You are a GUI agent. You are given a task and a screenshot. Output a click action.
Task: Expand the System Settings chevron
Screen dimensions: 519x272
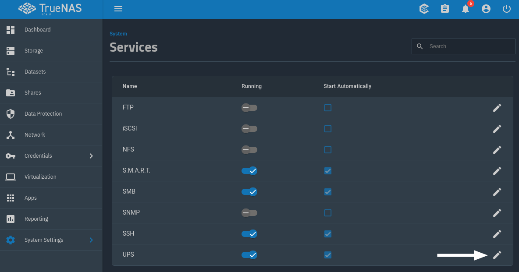pyautogui.click(x=91, y=240)
